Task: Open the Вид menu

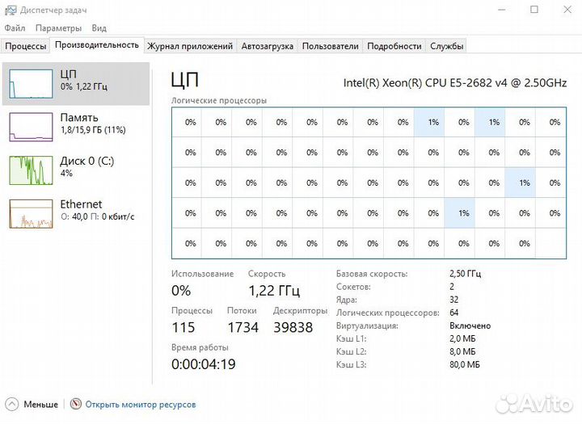Action: pyautogui.click(x=99, y=28)
